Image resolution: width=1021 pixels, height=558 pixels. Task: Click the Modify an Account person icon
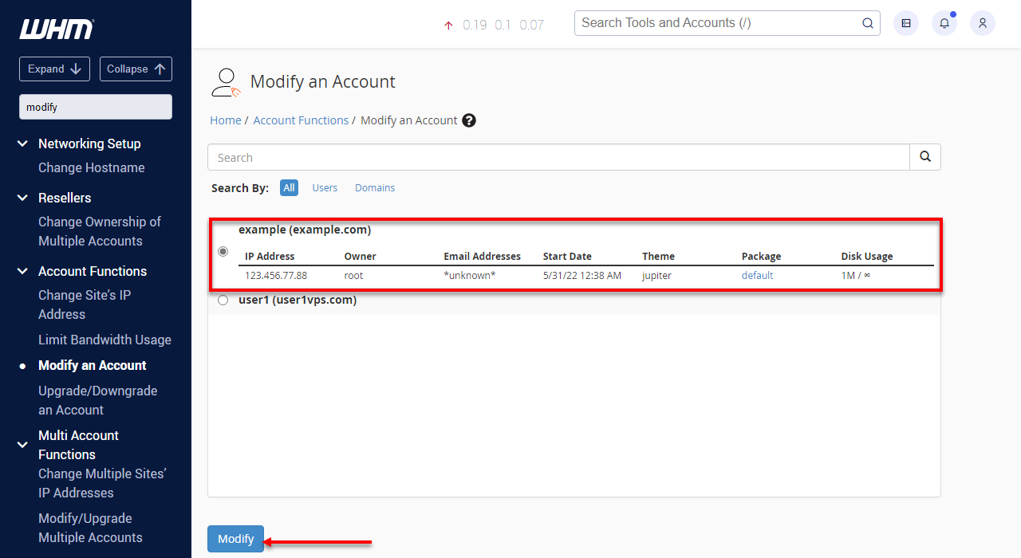click(226, 80)
